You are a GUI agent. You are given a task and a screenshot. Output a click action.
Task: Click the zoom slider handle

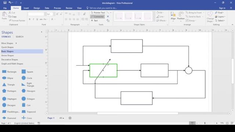205,123
